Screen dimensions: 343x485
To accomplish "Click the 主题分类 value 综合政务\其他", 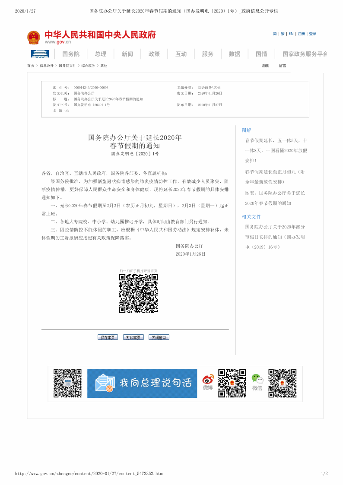I will pos(210,88).
